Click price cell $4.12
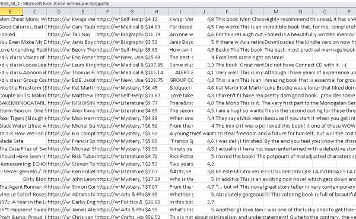The width and height of the screenshot is (356, 219). (x=157, y=20)
